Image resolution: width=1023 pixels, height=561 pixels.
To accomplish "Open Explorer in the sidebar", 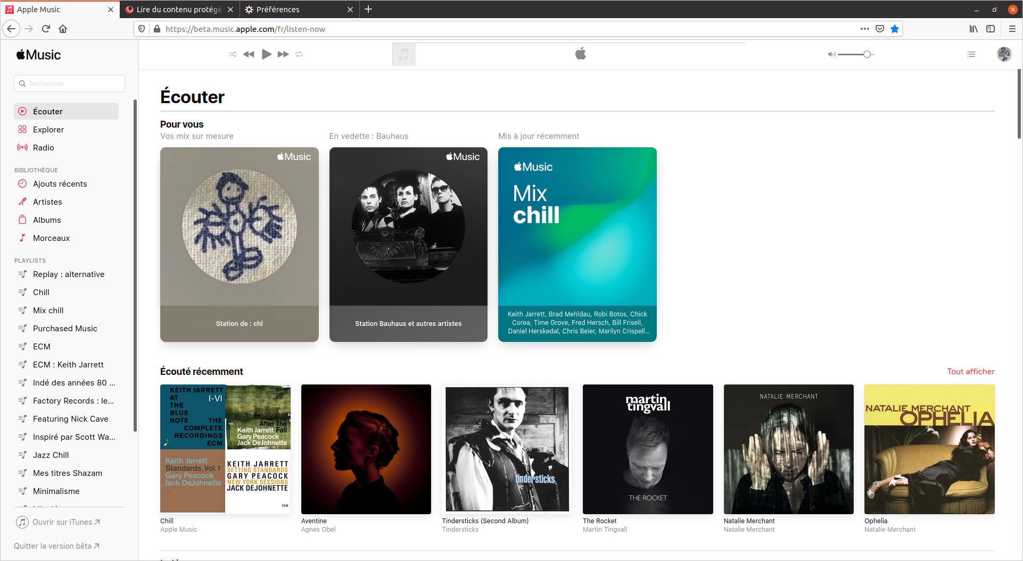I will (x=48, y=130).
